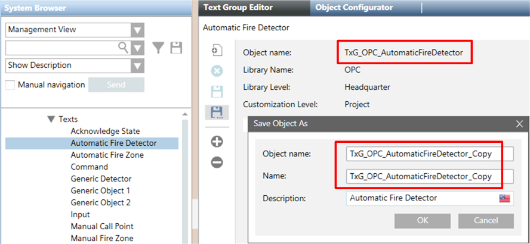Click the New object icon in editor toolbar

(217, 51)
